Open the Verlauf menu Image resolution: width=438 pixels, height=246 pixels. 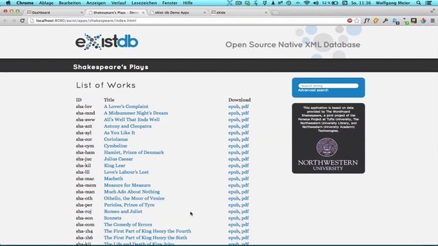point(118,3)
